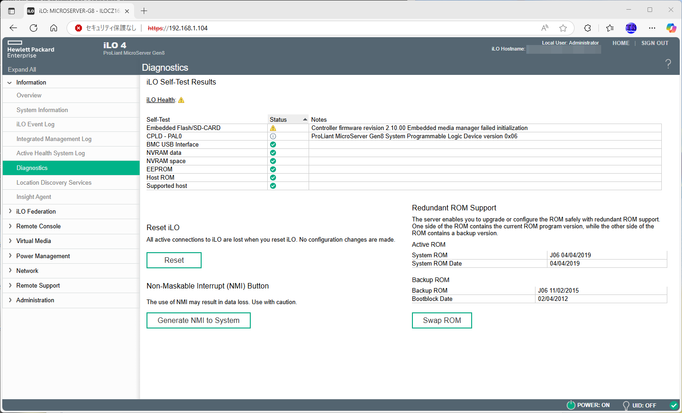Open browser extensions puzzle icon
682x413 pixels.
pos(587,28)
